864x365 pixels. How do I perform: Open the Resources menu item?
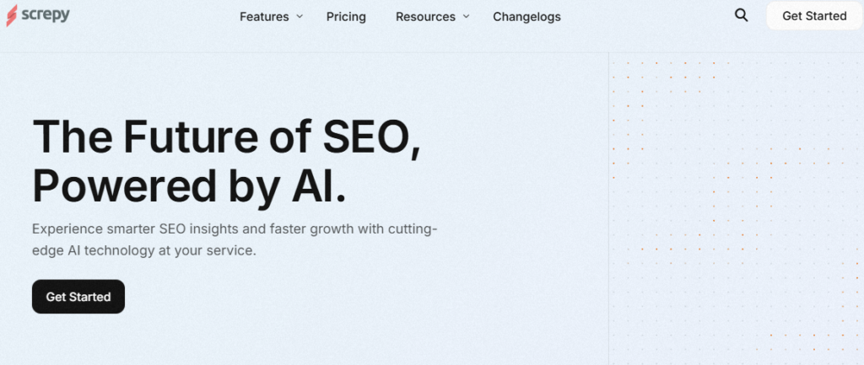(425, 17)
